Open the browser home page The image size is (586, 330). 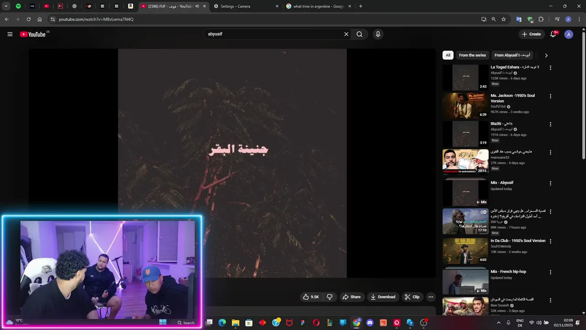[x=40, y=19]
